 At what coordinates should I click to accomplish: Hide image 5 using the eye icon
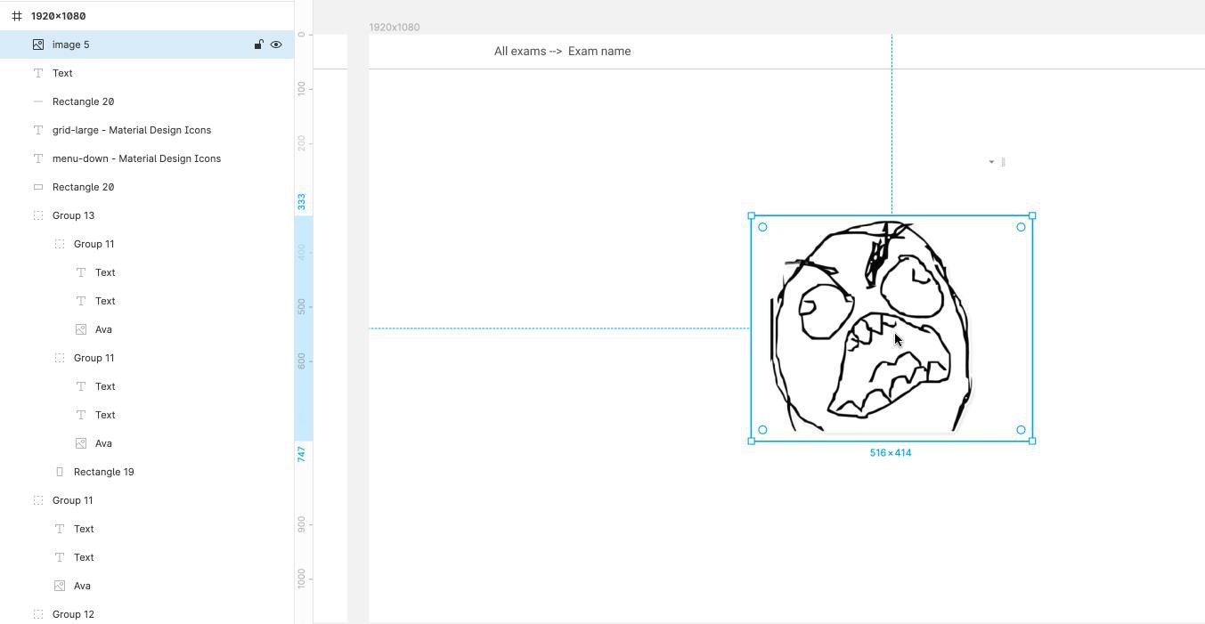[x=276, y=45]
